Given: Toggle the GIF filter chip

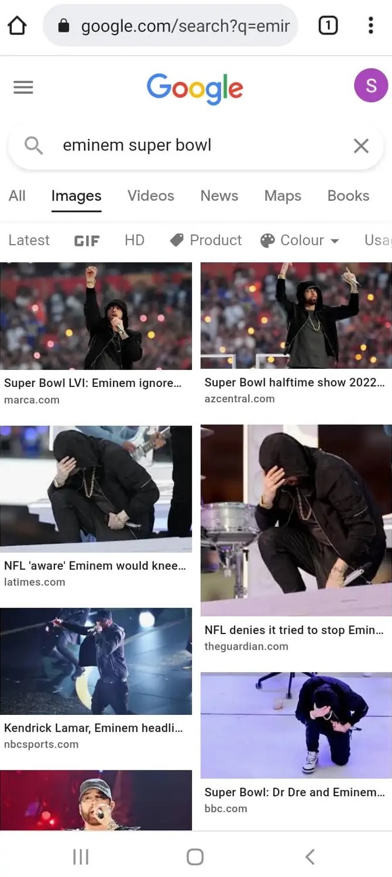Looking at the screenshot, I should 87,241.
